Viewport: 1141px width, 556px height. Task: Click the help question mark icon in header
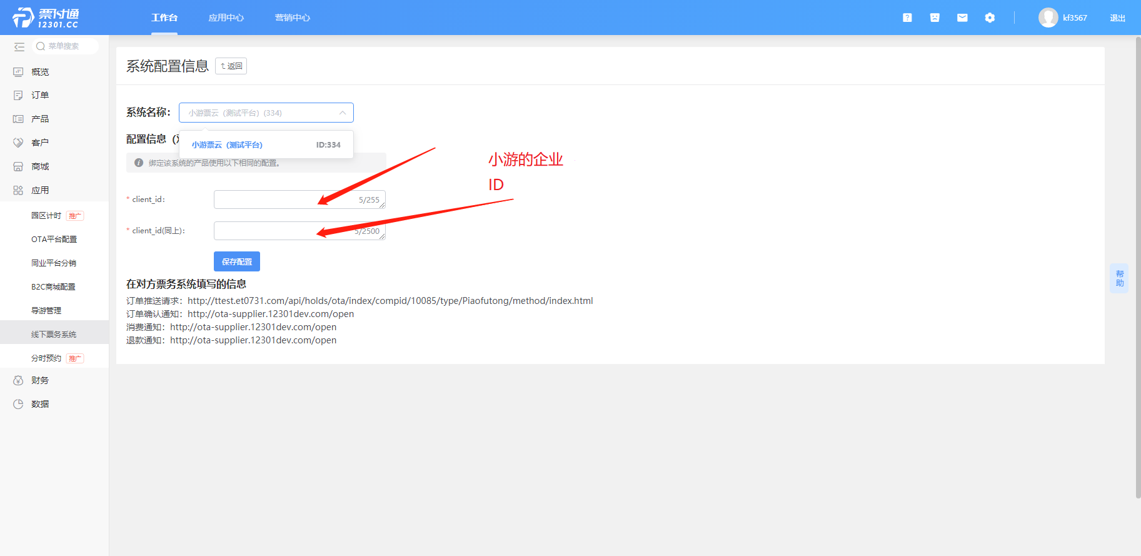(907, 18)
